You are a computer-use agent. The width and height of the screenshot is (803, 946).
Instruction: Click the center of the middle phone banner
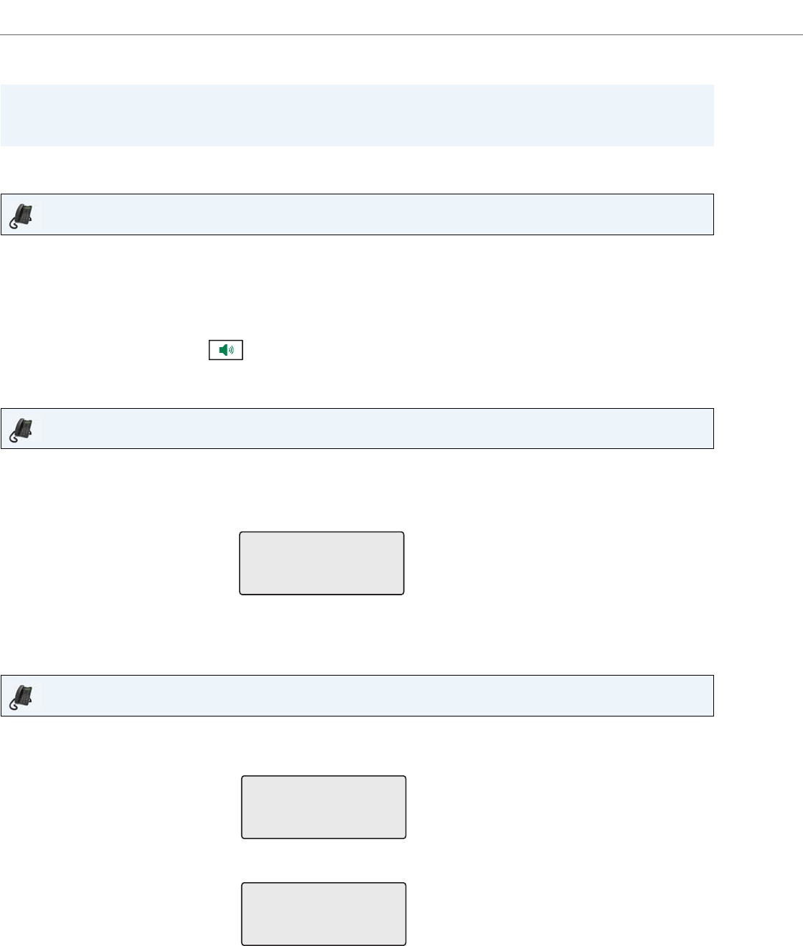coord(357,429)
